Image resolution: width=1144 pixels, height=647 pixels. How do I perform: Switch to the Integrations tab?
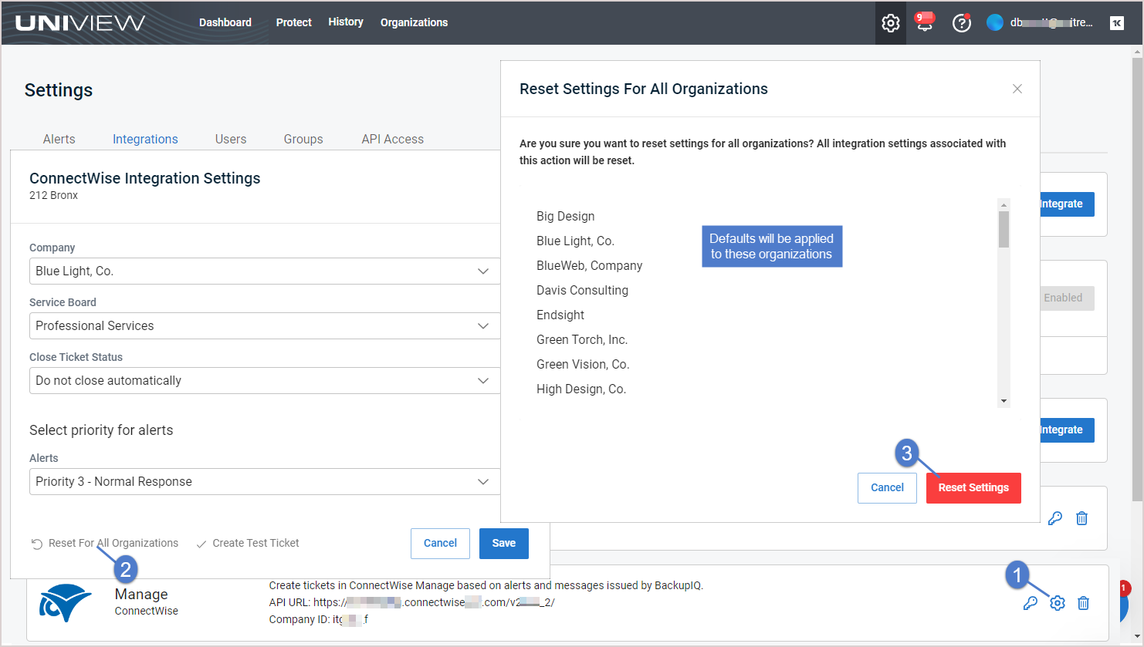pyautogui.click(x=145, y=139)
